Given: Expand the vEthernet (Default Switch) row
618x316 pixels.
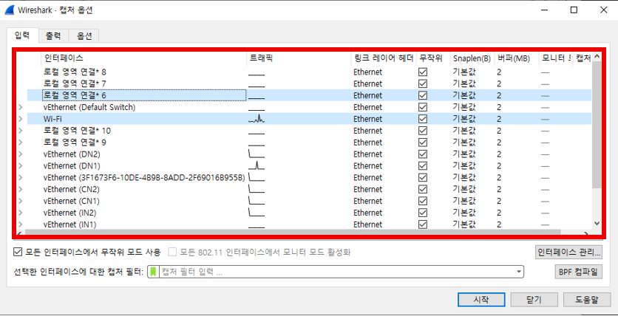Looking at the screenshot, I should coord(20,107).
